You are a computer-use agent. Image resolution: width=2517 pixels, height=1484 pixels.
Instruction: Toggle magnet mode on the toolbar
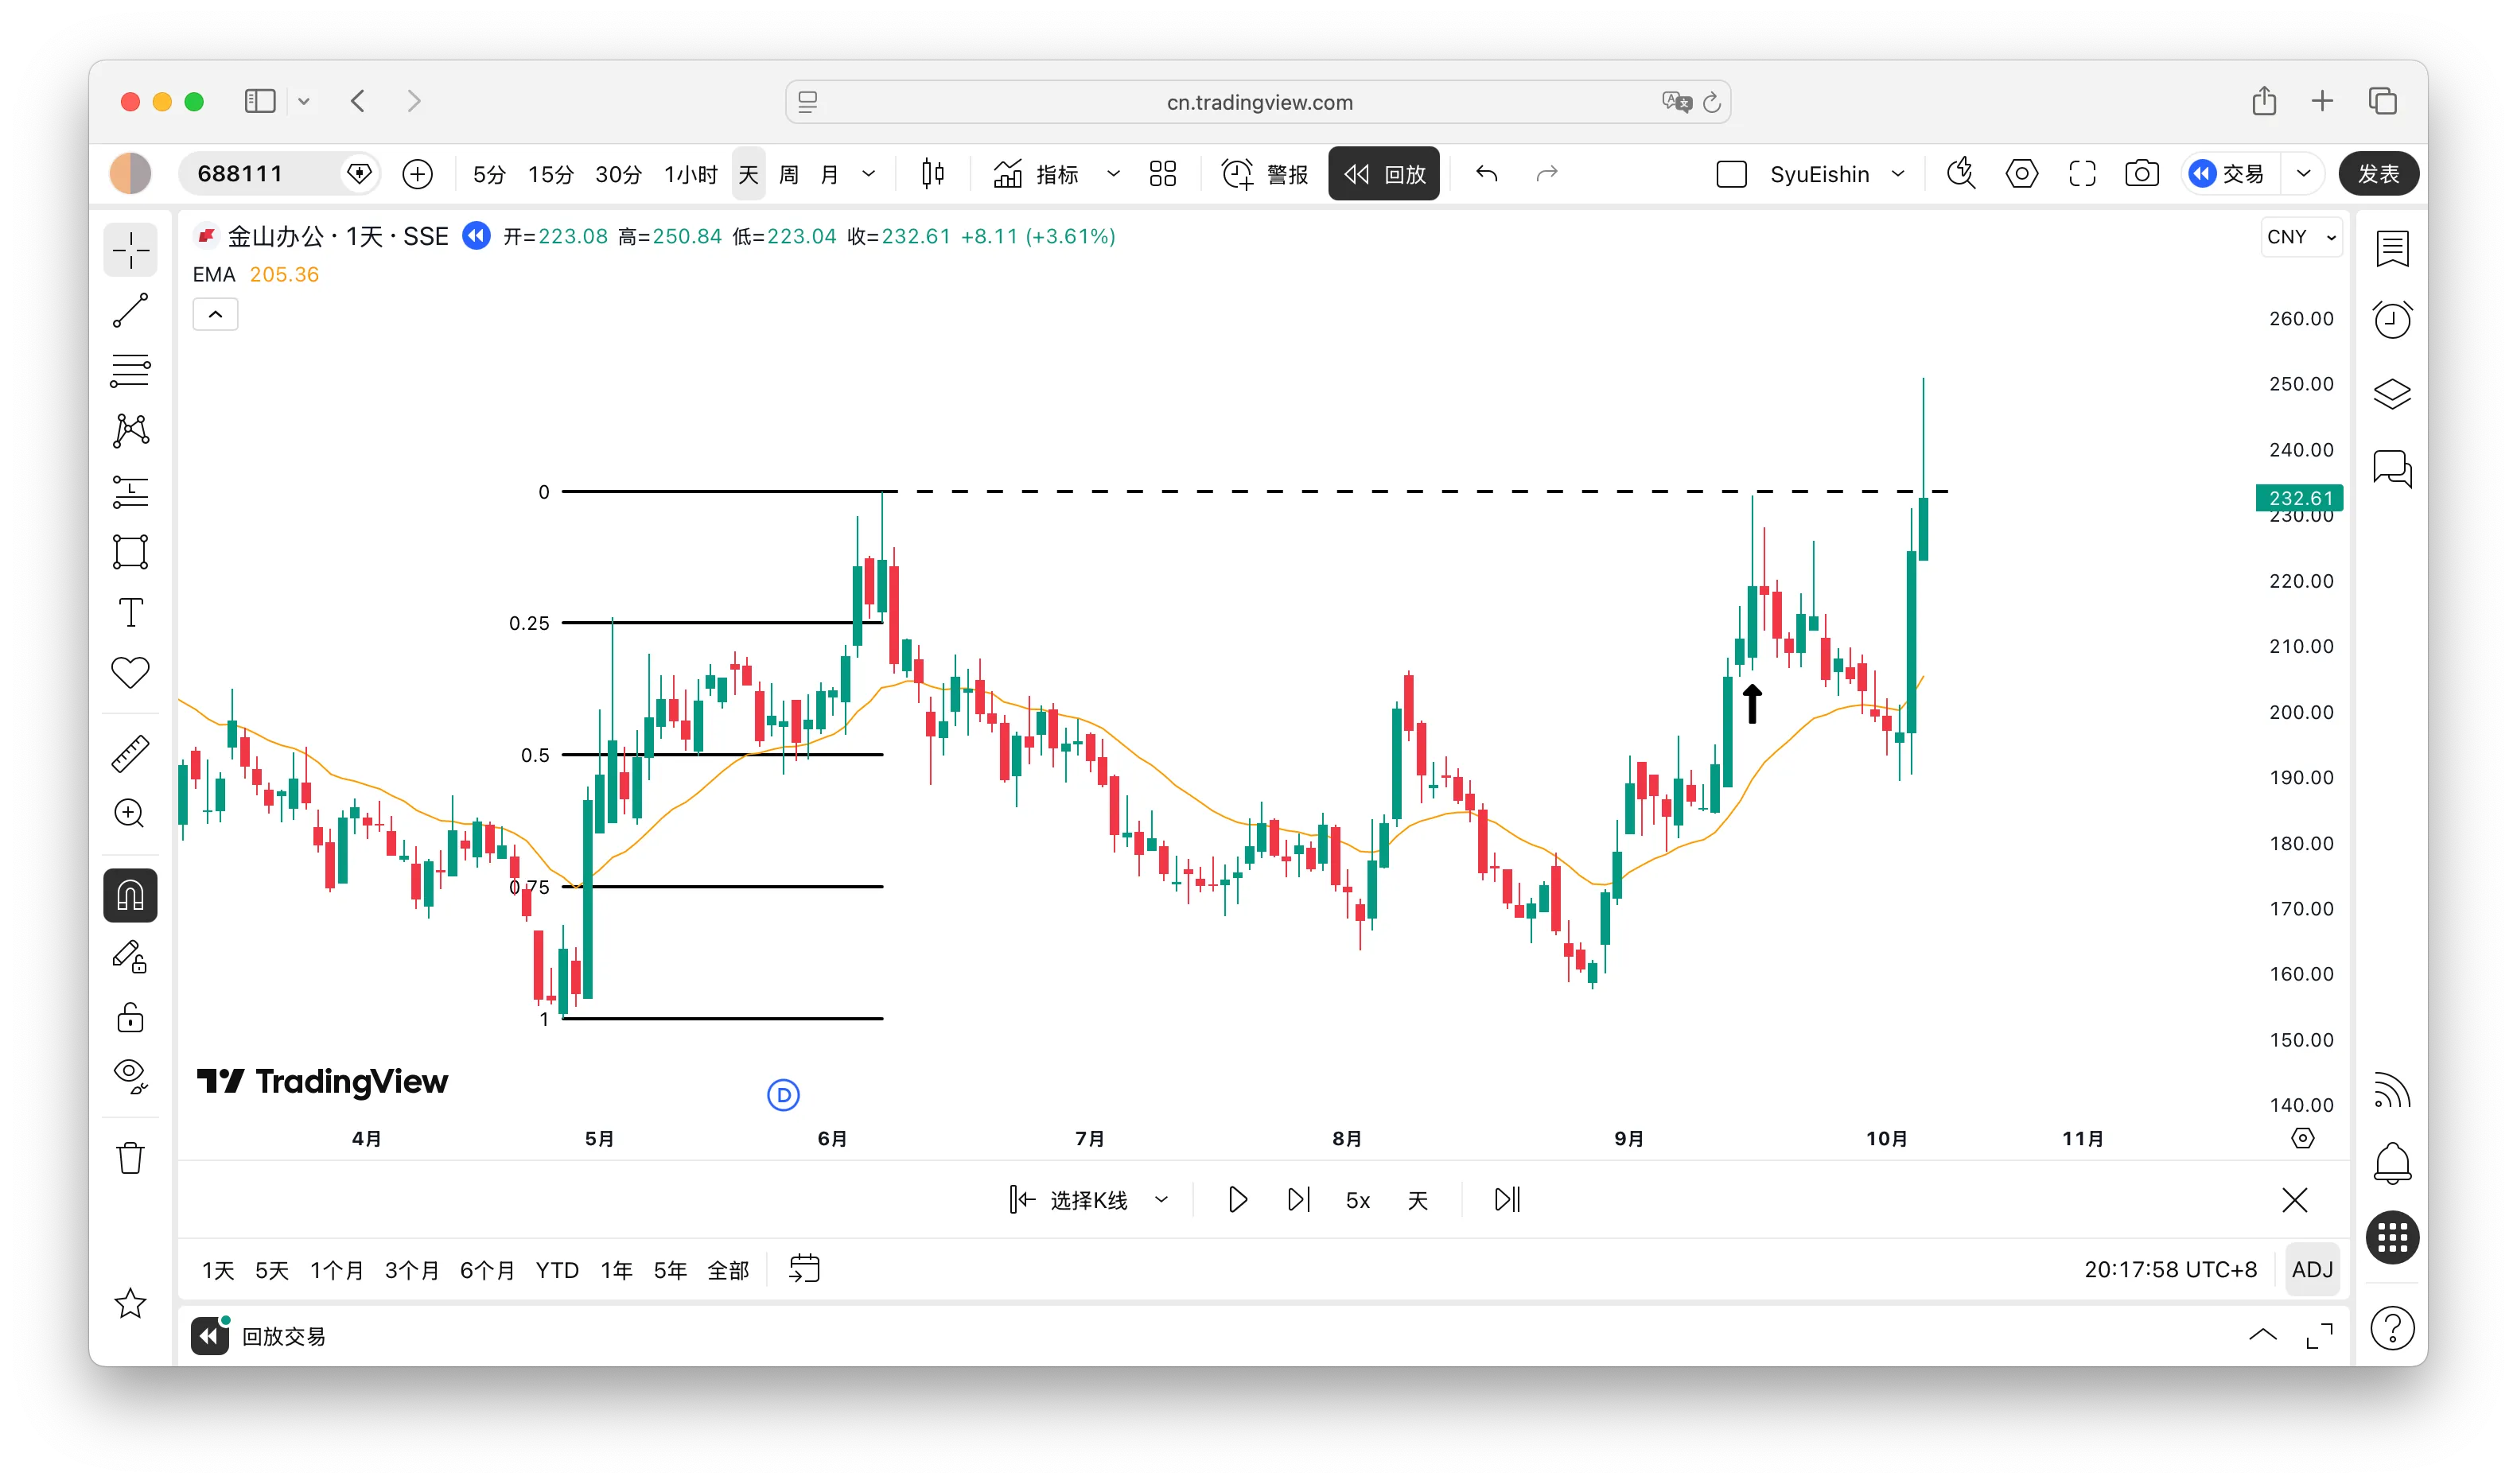pyautogui.click(x=130, y=895)
